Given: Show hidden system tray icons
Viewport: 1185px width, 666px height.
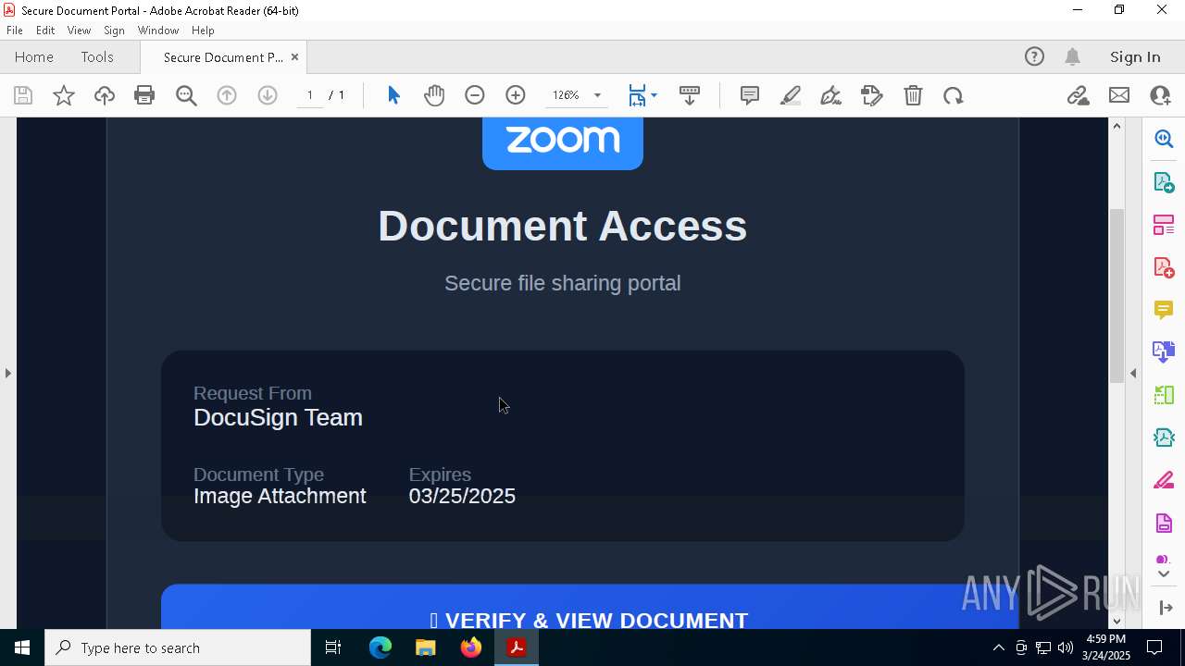Looking at the screenshot, I should [x=998, y=647].
